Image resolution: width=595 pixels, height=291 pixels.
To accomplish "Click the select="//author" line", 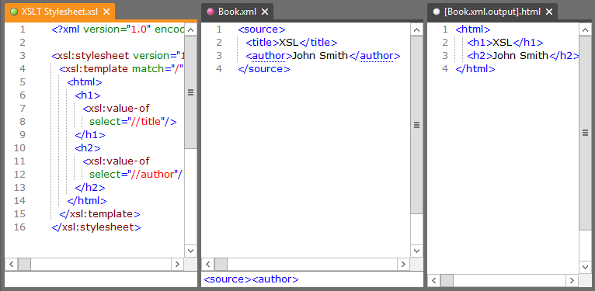I will tap(137, 175).
